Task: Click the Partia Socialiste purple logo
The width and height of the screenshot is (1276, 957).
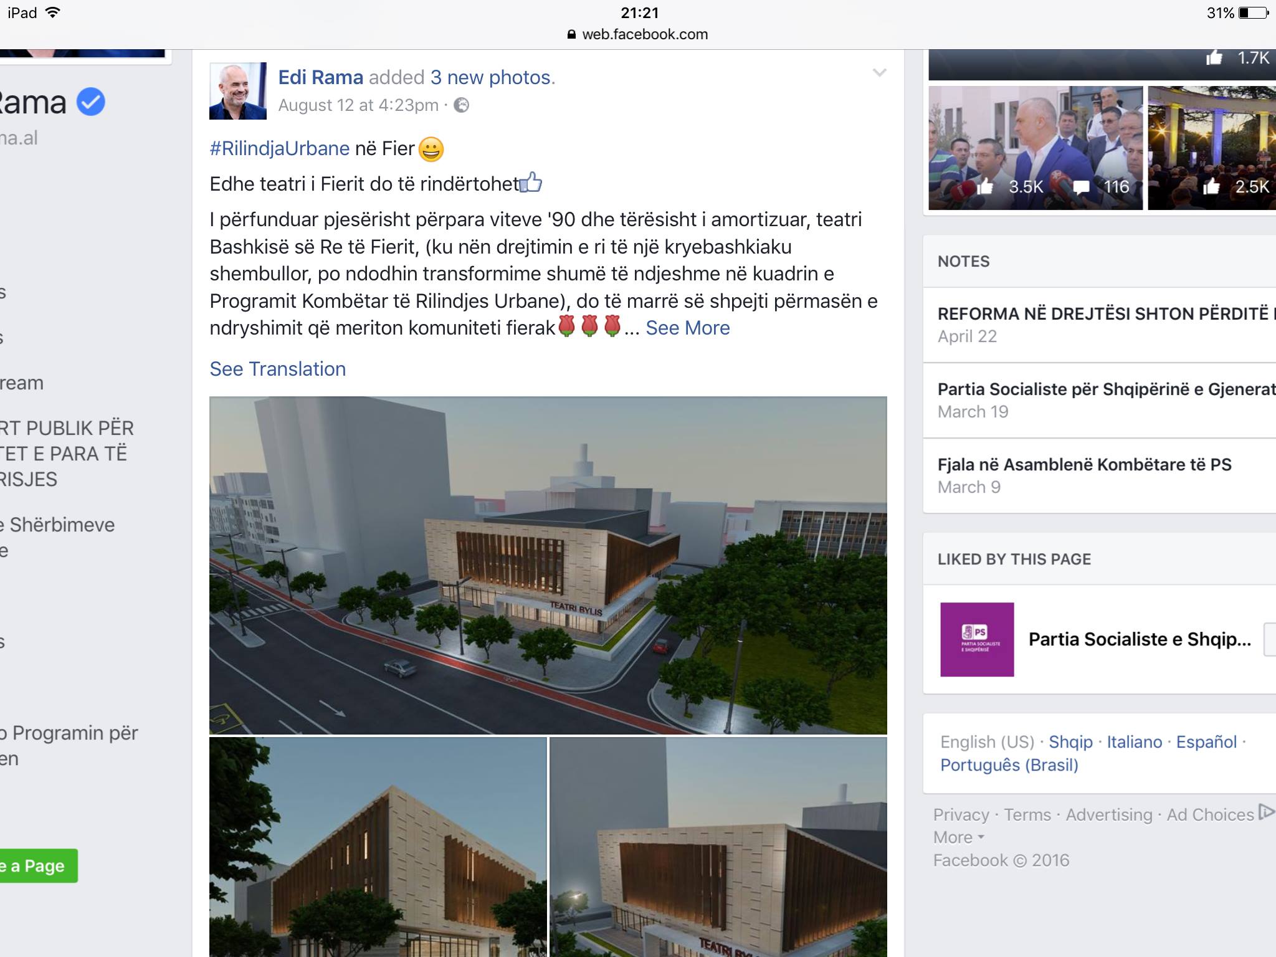Action: pos(977,639)
